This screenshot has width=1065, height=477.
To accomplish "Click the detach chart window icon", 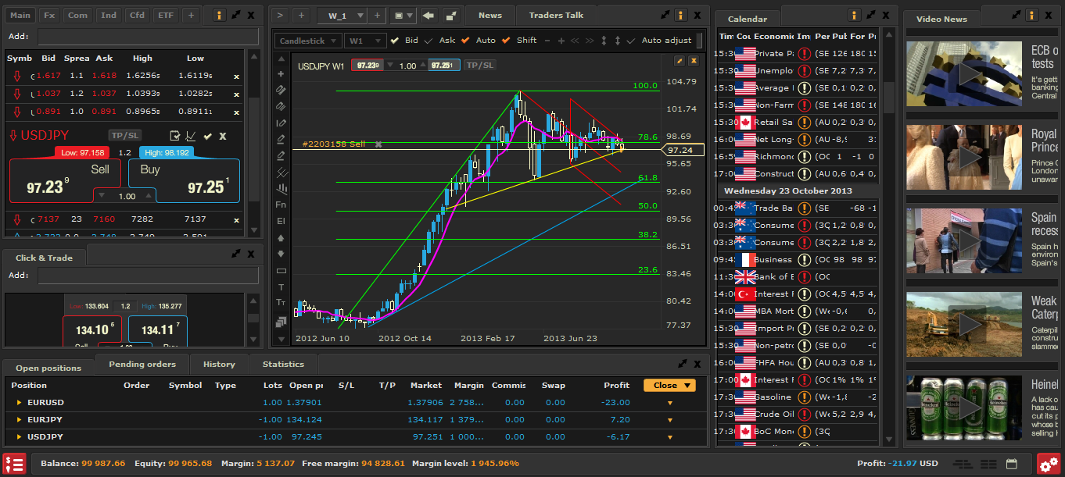I will pyautogui.click(x=451, y=16).
